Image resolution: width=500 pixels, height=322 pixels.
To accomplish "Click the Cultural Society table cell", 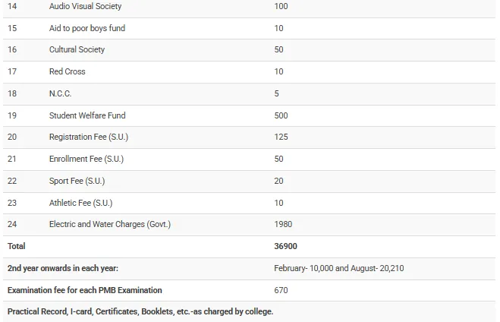I will coord(77,49).
